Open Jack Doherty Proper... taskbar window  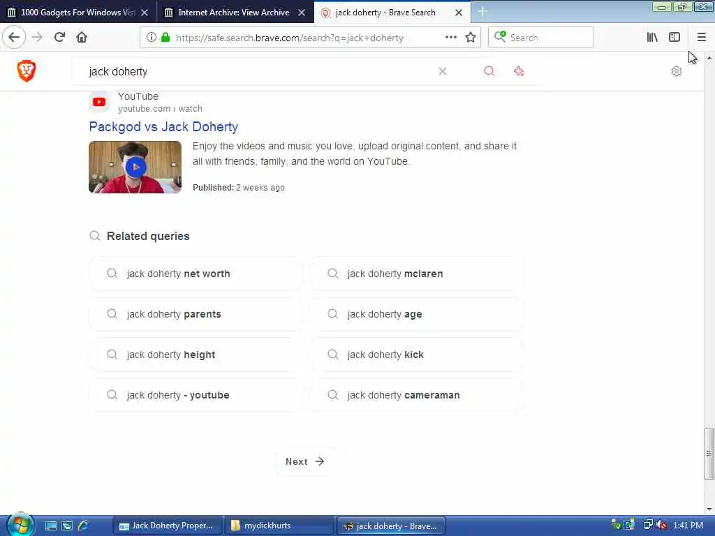click(x=168, y=526)
